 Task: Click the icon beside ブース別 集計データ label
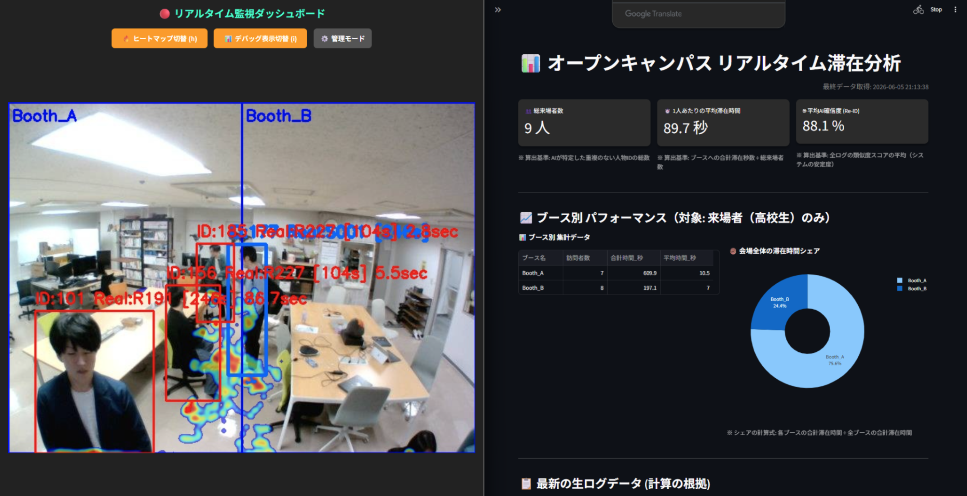click(x=522, y=237)
